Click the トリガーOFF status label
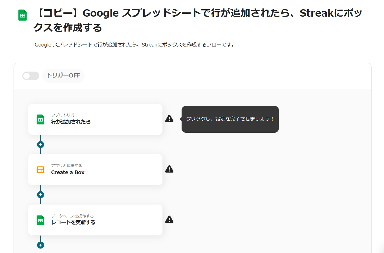 (63, 76)
